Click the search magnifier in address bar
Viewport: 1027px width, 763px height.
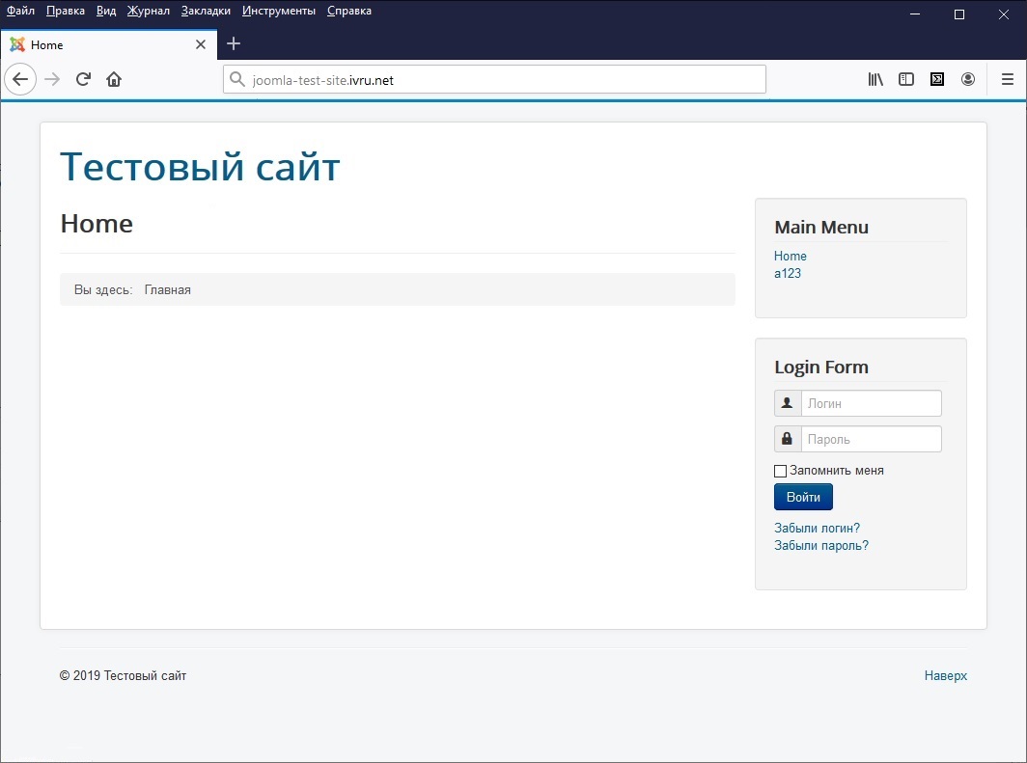(x=237, y=79)
